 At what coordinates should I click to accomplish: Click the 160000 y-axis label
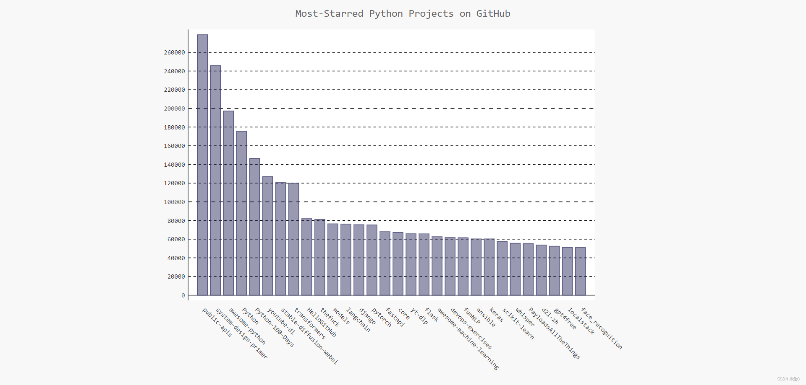(x=174, y=146)
